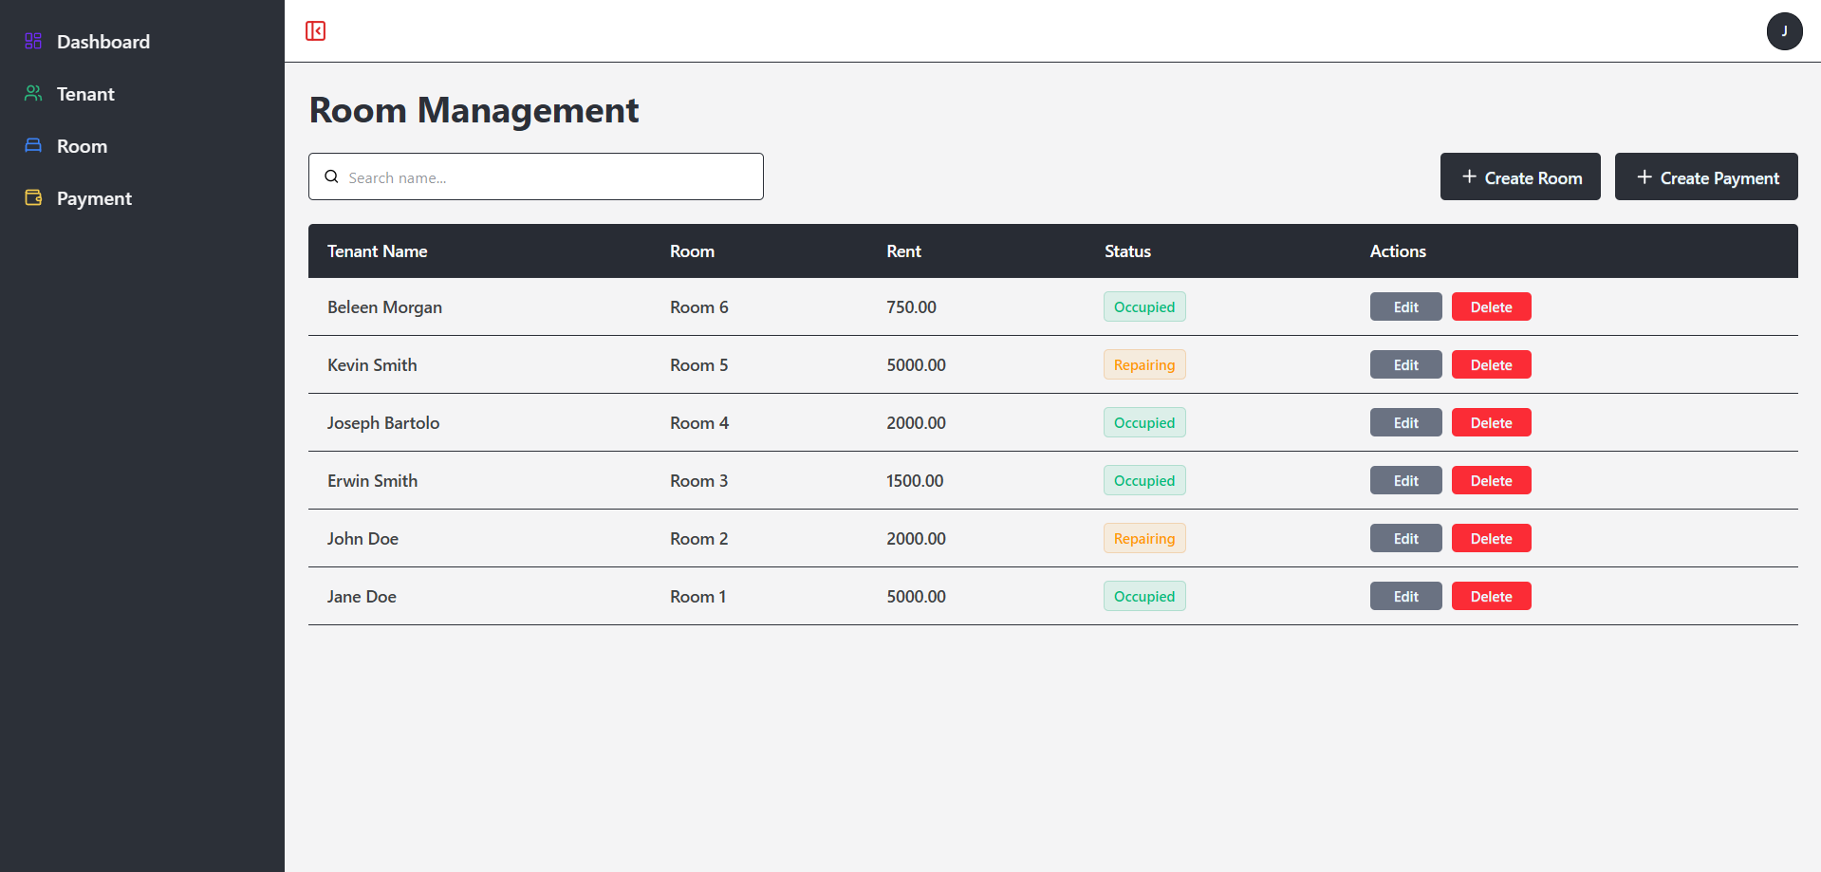Click the Repairing badge in John Doe's row

click(1144, 538)
